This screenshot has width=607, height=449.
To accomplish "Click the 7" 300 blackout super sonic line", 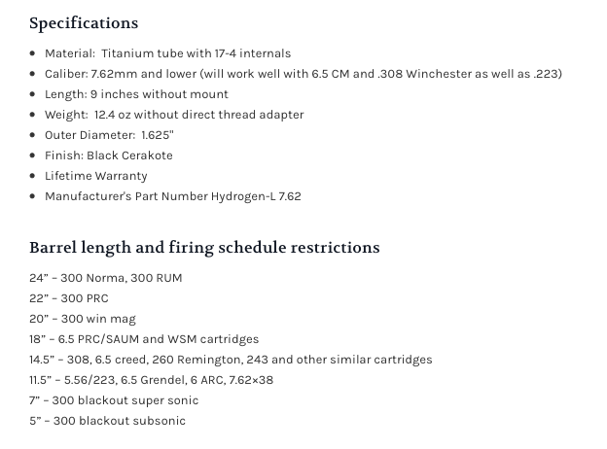I will [113, 400].
